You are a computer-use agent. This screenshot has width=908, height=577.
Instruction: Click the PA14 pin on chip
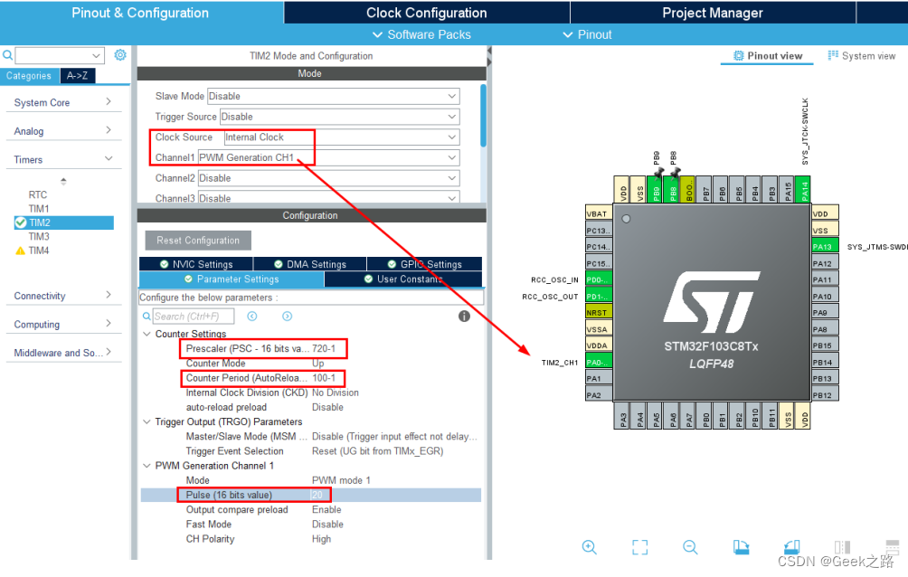(804, 189)
